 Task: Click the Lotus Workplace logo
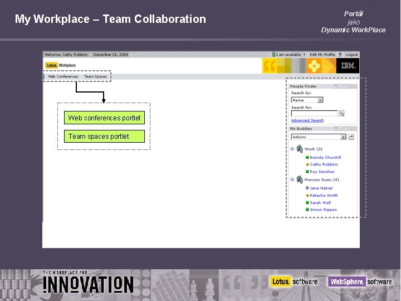(61, 65)
